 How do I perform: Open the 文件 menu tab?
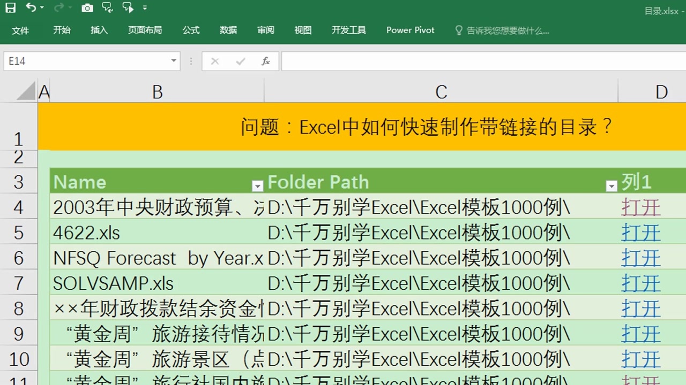click(x=20, y=30)
